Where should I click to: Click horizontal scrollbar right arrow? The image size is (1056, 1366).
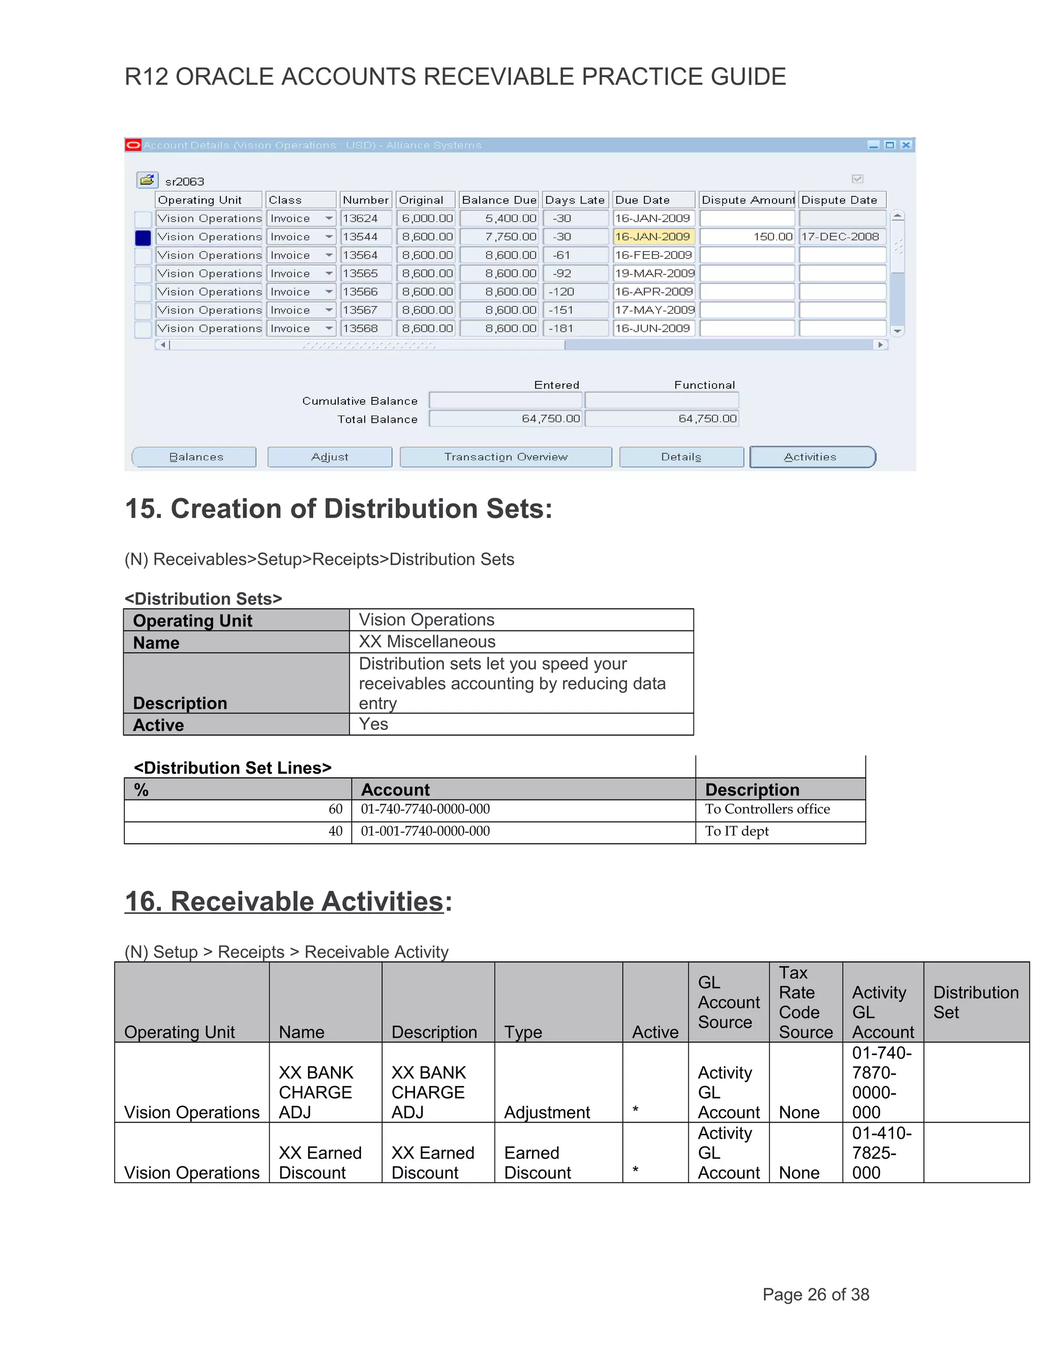pyautogui.click(x=881, y=345)
